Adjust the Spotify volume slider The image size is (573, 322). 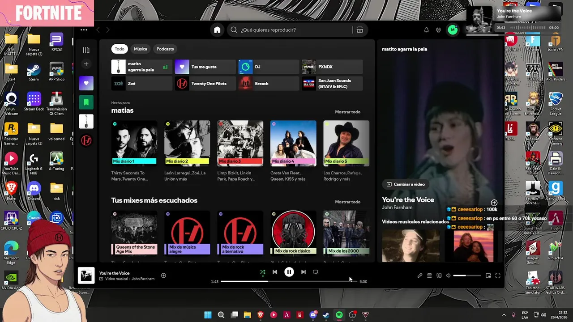(467, 275)
